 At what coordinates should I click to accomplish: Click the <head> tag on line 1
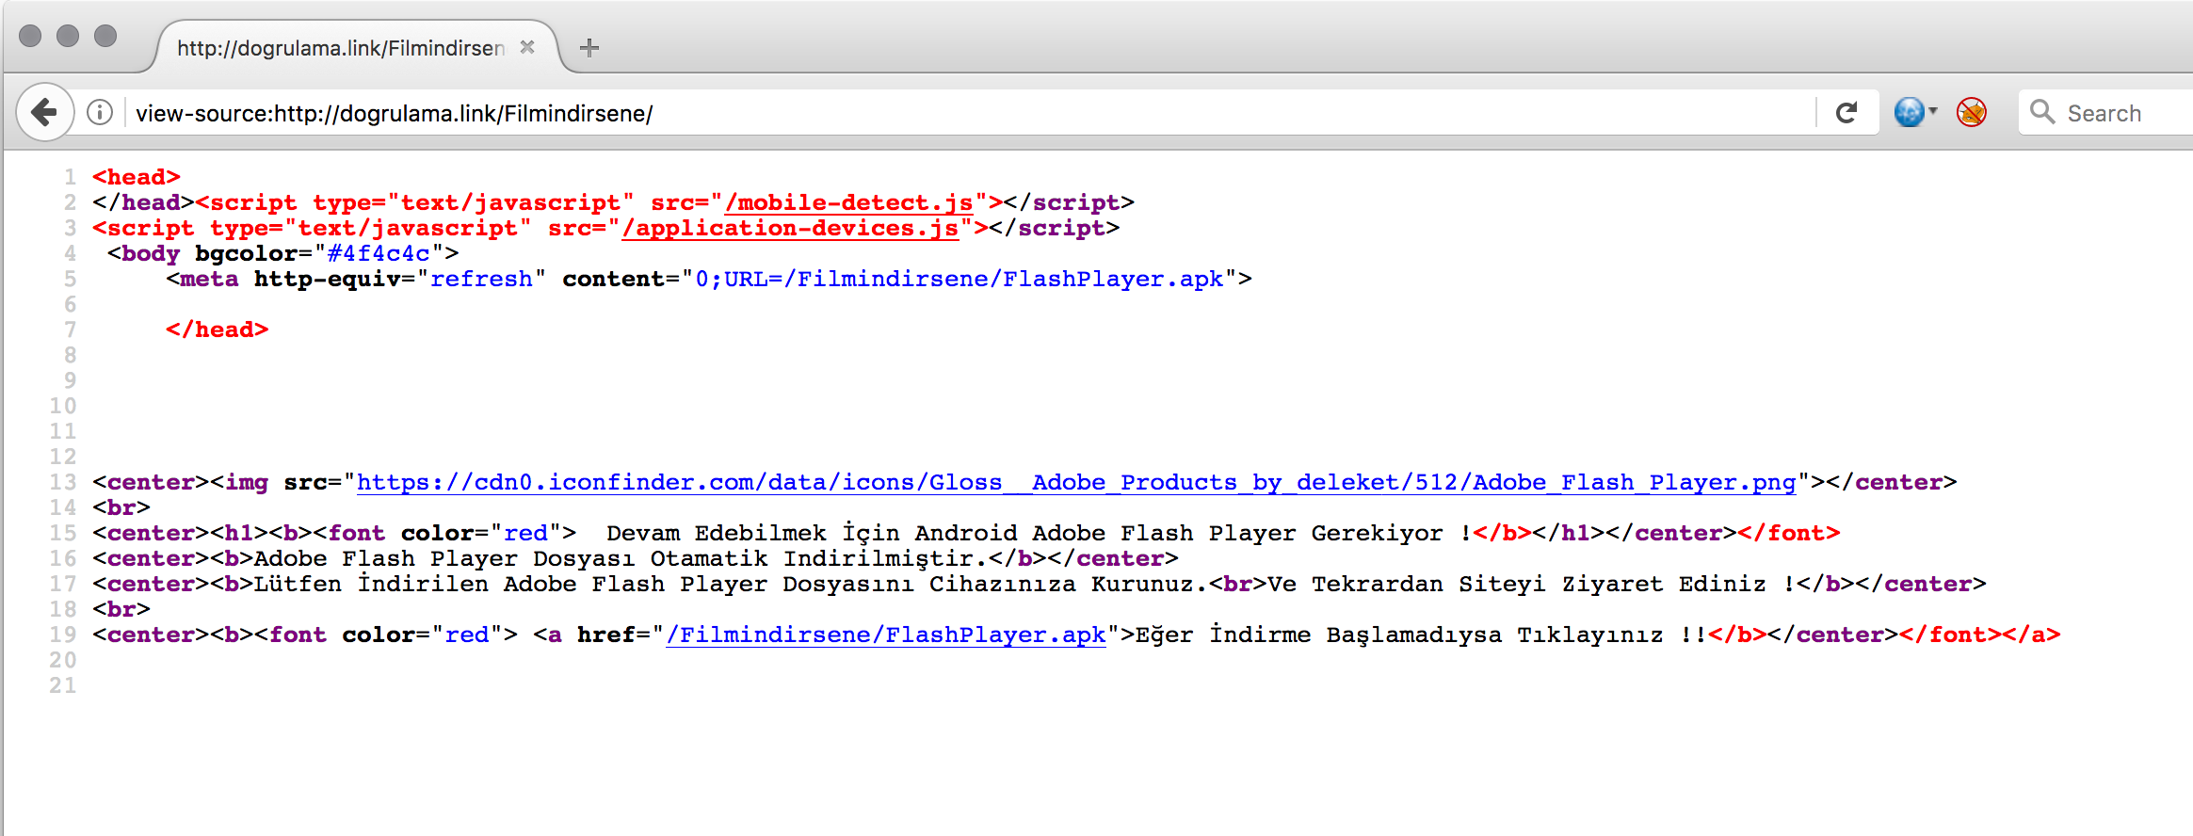pyautogui.click(x=137, y=177)
